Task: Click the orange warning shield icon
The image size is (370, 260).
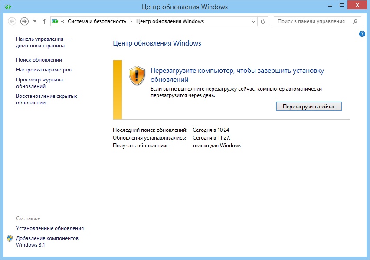Action: [x=137, y=75]
